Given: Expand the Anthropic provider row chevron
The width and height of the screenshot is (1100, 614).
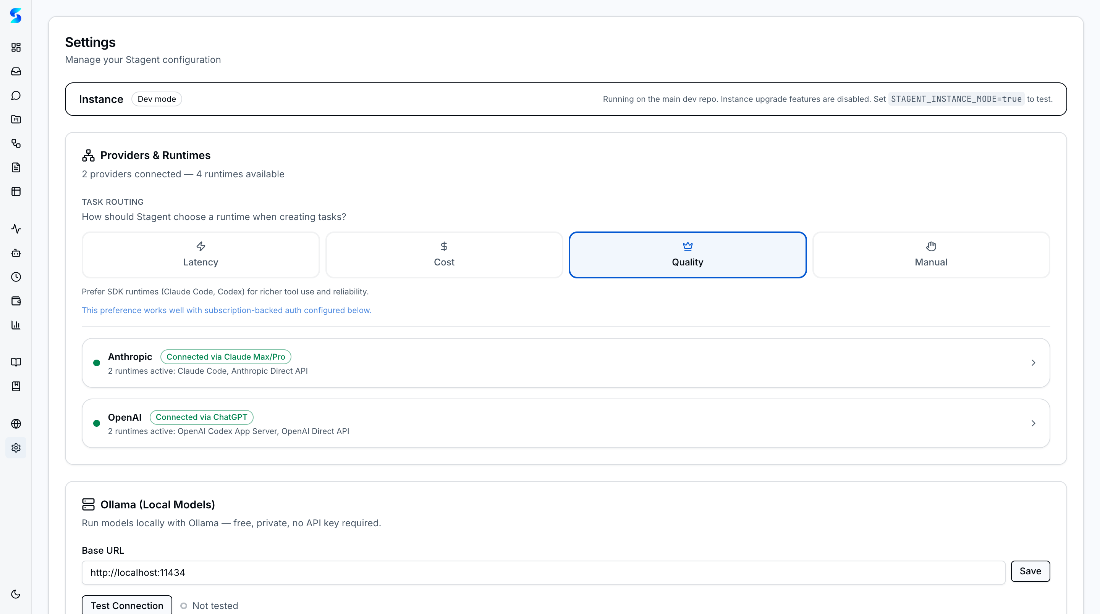Looking at the screenshot, I should coord(1033,363).
